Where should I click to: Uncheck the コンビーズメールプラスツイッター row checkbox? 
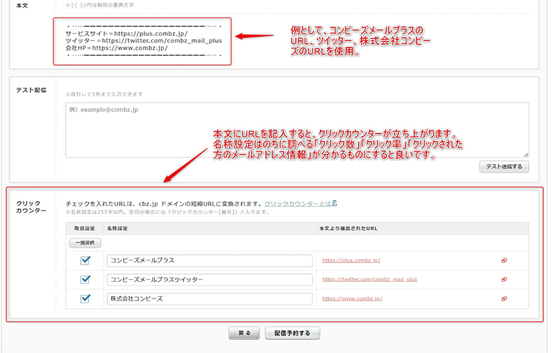(x=85, y=279)
